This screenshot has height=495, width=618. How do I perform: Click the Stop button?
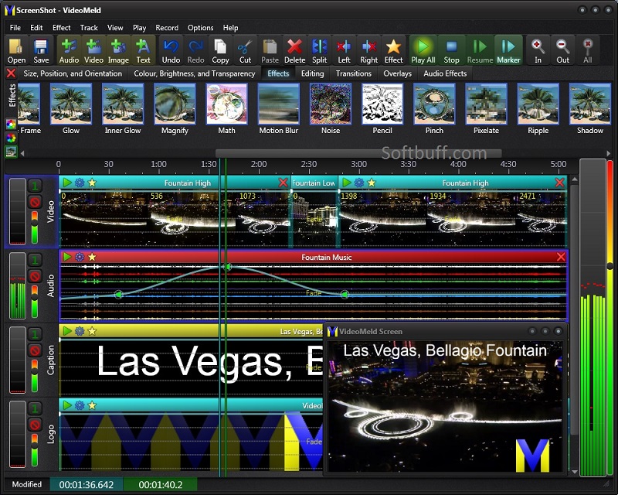coord(451,49)
